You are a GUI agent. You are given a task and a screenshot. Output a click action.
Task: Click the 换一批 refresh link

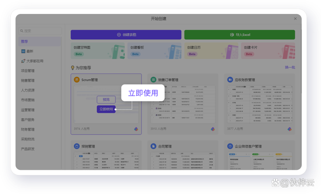click(290, 67)
